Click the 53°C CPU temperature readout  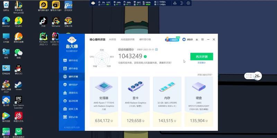coord(108,2)
